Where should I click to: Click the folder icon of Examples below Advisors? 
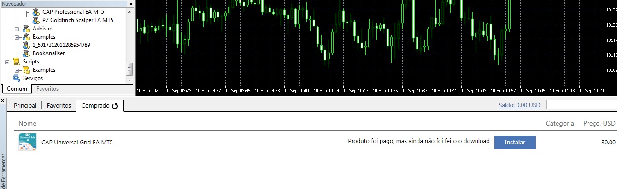point(26,37)
